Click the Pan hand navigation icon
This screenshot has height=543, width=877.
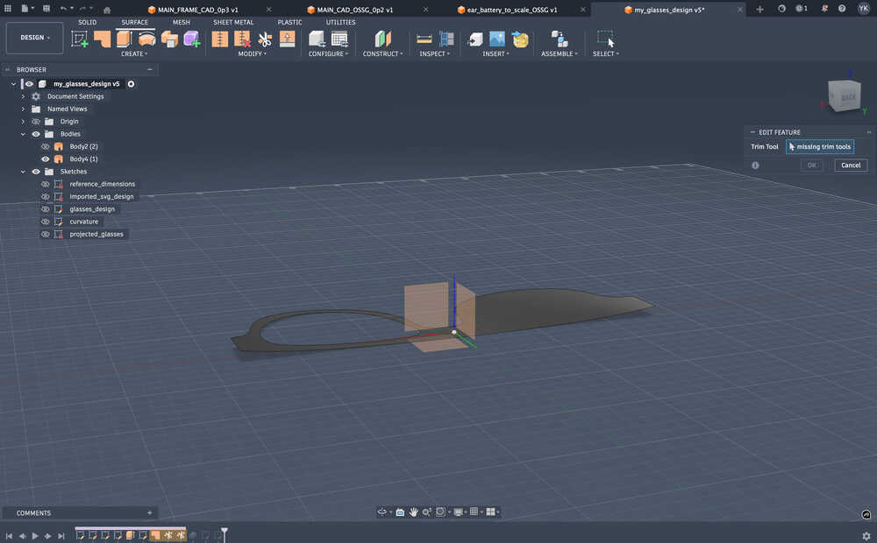pos(413,511)
